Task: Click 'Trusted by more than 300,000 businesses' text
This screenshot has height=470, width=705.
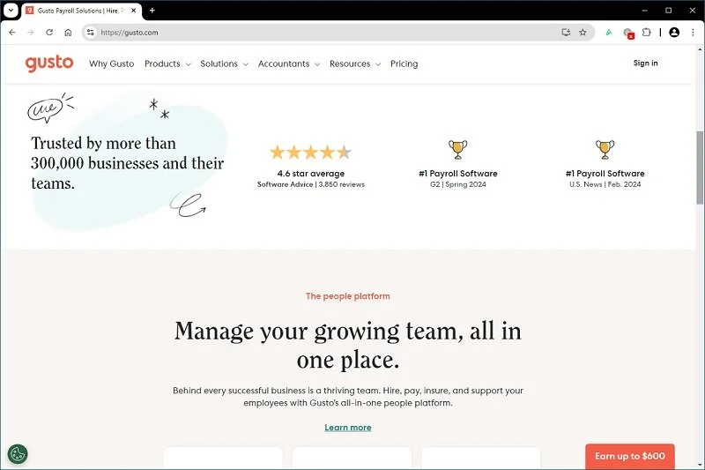Action: coord(127,163)
